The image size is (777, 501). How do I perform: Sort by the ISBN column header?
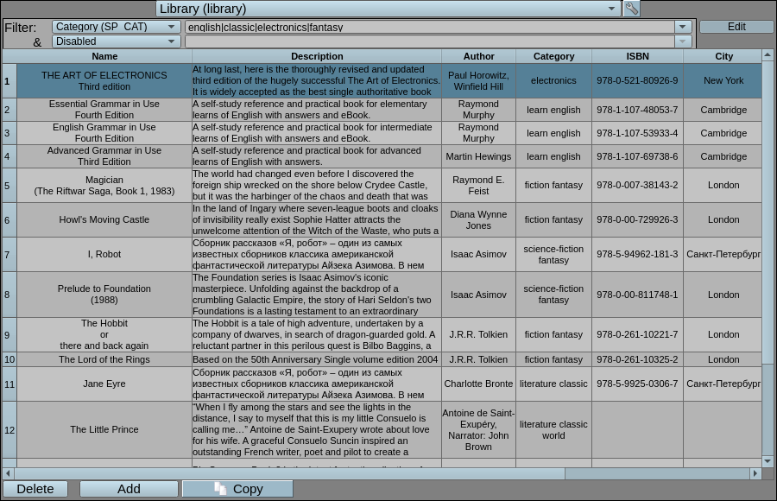[637, 56]
